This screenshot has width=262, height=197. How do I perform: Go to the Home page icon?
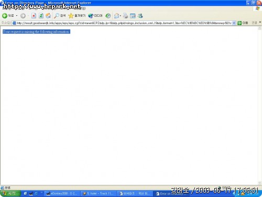pos(48,16)
